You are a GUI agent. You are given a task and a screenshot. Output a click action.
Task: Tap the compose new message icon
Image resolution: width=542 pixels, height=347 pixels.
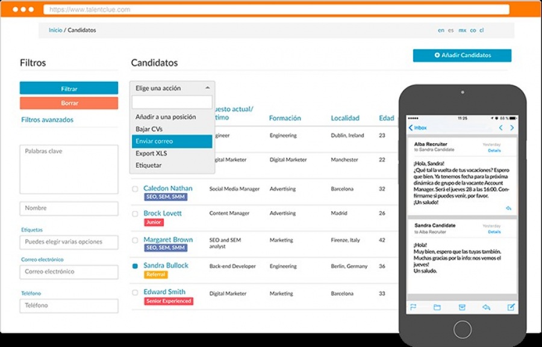(511, 307)
